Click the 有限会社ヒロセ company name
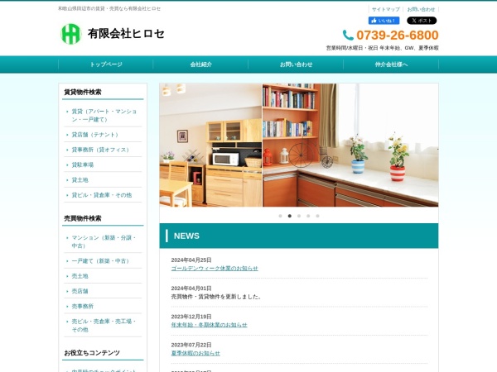Viewport: 497px width, 372px height. [x=126, y=34]
